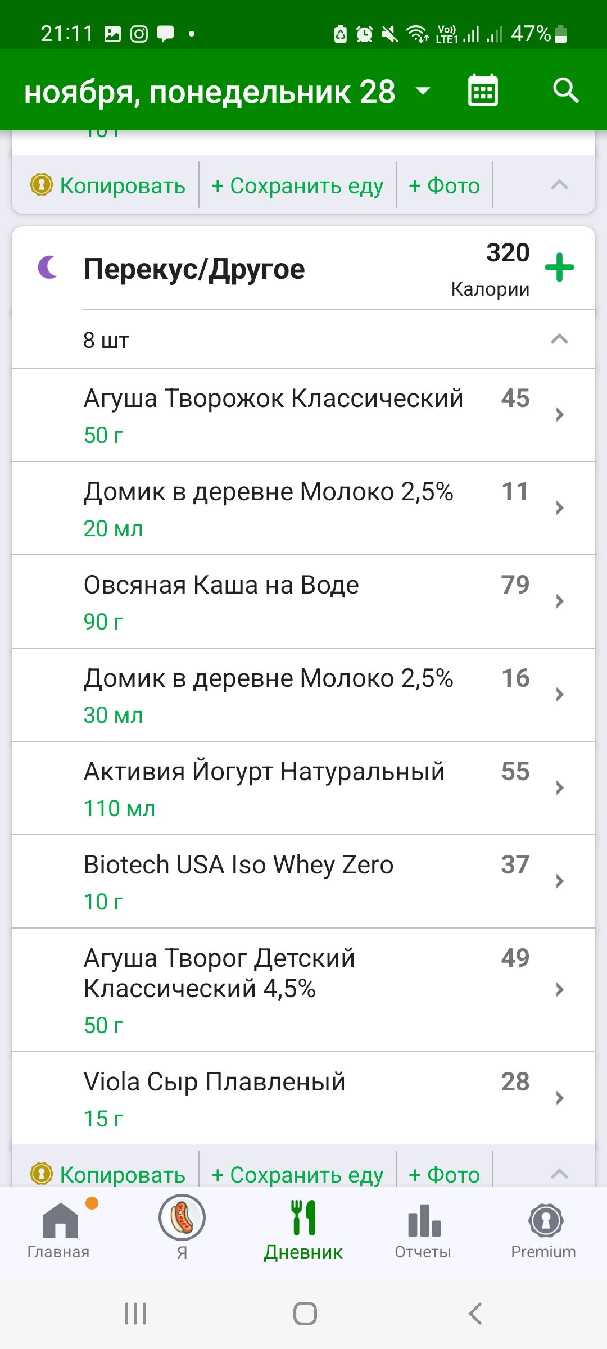Viewport: 607px width, 1349px height.
Task: Open Отчеты reports chart icon
Action: coord(424,1228)
